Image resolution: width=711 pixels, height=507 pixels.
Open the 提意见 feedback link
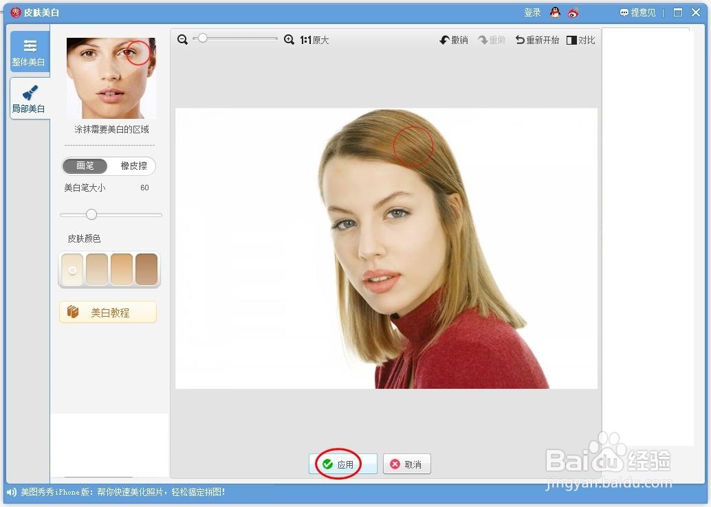(x=637, y=12)
